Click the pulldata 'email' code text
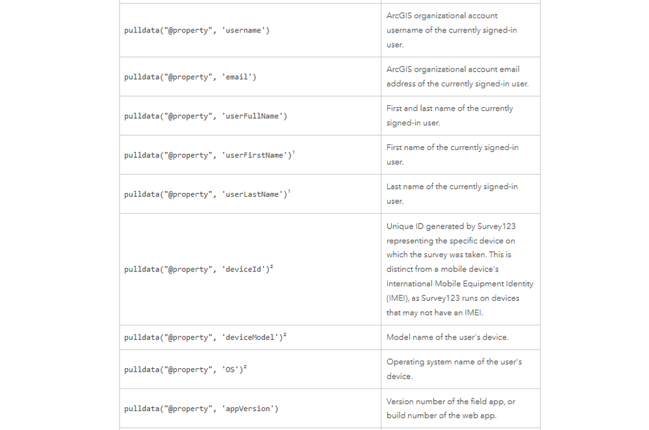 tap(190, 77)
